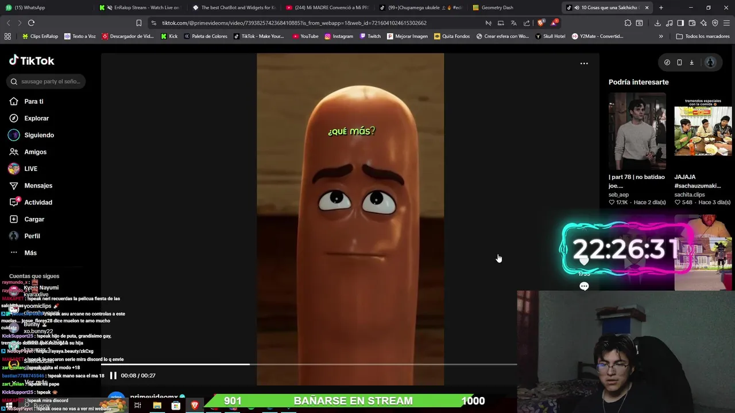The width and height of the screenshot is (735, 413).
Task: Open the Paleta de Colores bookmark
Action: point(206,36)
